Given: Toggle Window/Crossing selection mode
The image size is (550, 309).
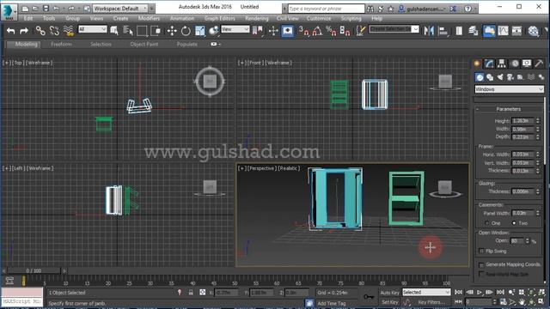Looking at the screenshot, I should tap(156, 31).
